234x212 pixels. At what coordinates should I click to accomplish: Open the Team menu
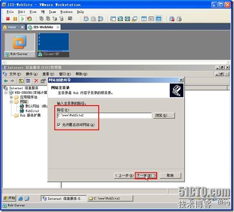(x=53, y=12)
